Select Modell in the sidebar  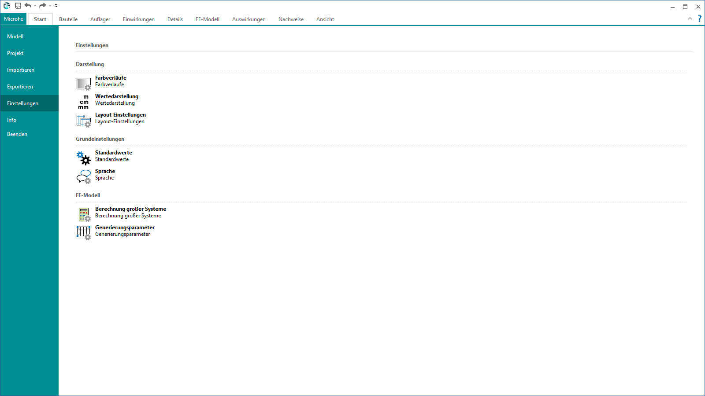coord(30,37)
